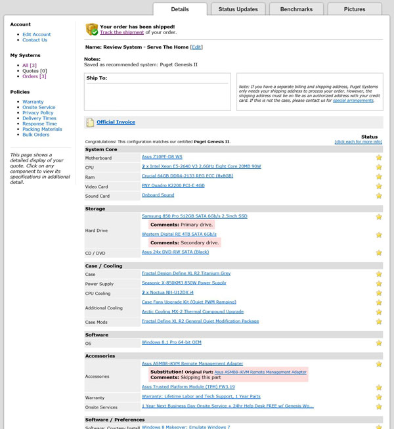This screenshot has height=429, width=394.
Task: Click the Warranty row status star
Action: 379,397
